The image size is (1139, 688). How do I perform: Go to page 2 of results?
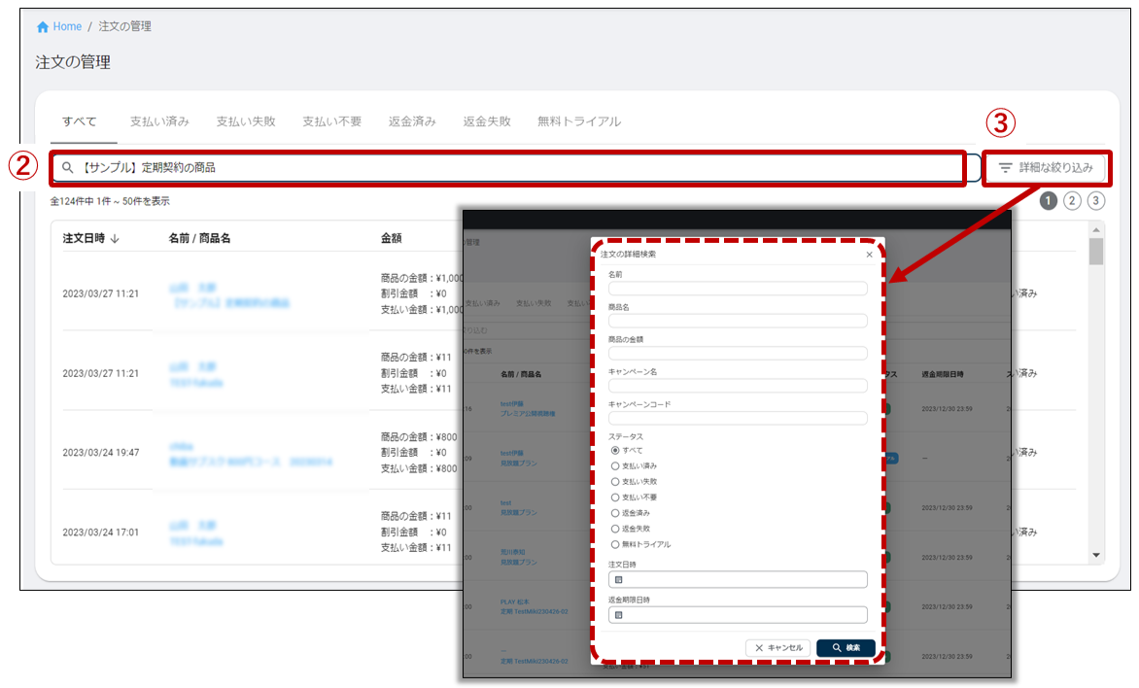pos(1072,201)
